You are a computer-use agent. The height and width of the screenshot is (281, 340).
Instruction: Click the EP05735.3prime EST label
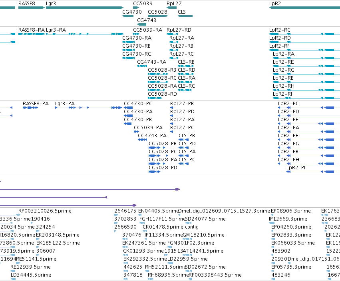click(x=291, y=267)
